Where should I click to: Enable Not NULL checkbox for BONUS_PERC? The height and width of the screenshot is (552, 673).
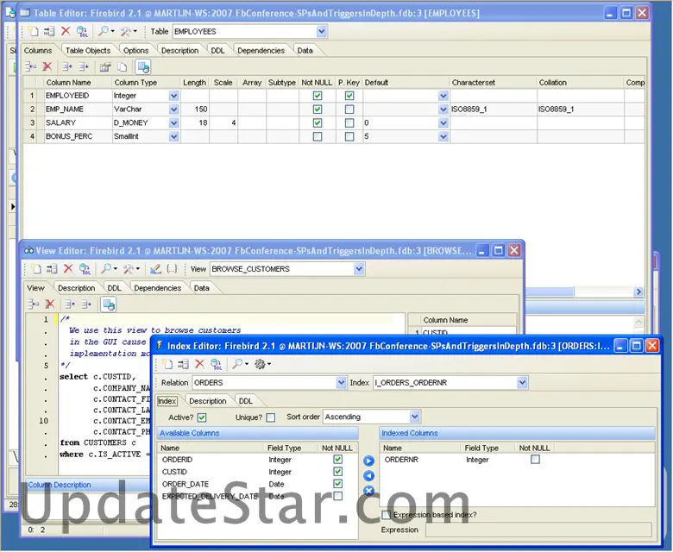pos(318,136)
